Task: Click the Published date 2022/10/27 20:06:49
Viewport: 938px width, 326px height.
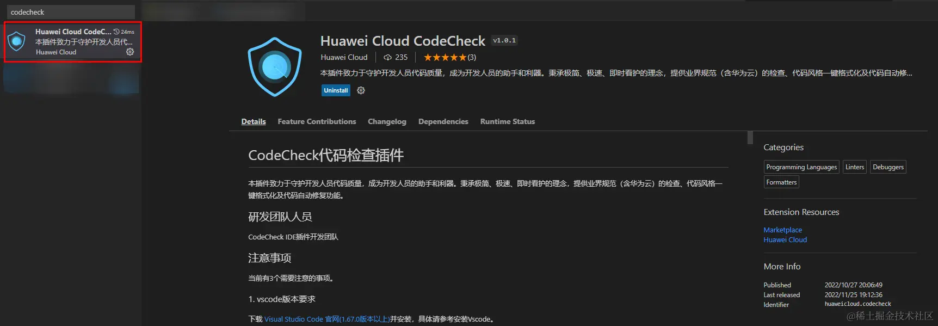Action: [x=853, y=285]
